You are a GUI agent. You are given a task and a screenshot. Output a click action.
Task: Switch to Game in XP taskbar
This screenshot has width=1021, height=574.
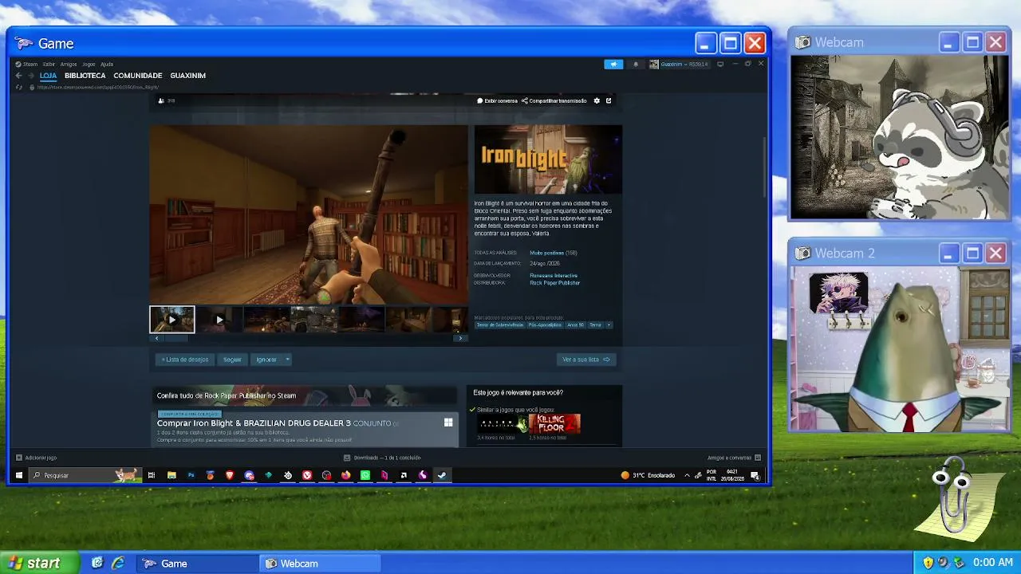pyautogui.click(x=197, y=564)
